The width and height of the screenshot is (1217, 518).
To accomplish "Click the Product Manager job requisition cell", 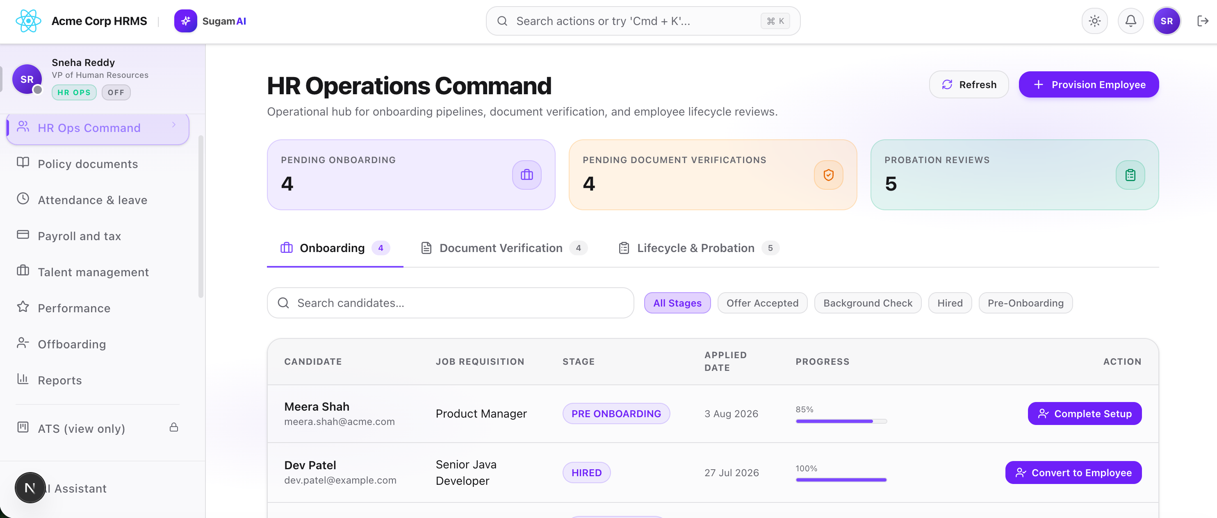I will [481, 414].
